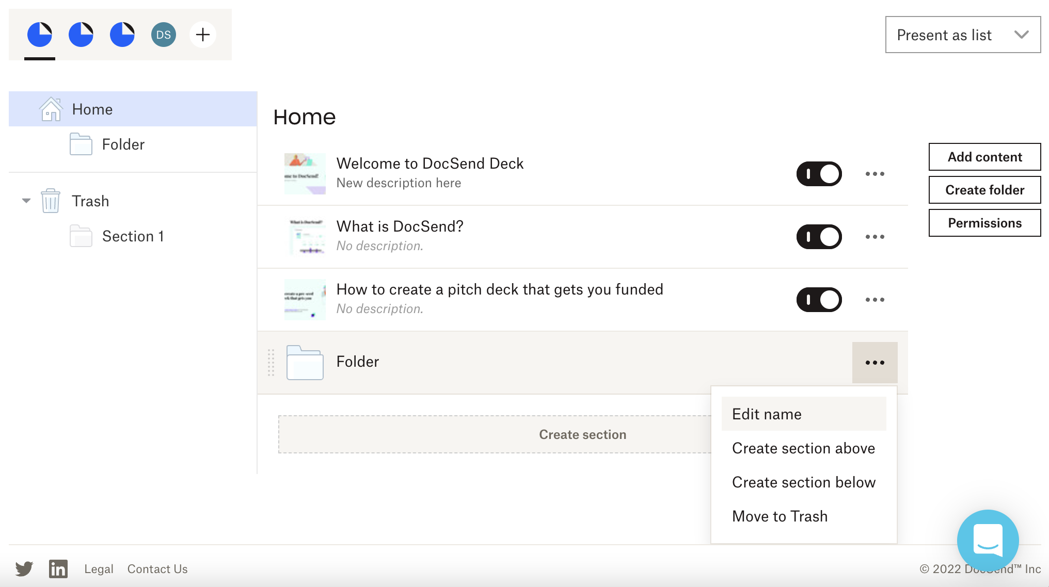
Task: Click the drag handle on the Folder row
Action: point(271,363)
